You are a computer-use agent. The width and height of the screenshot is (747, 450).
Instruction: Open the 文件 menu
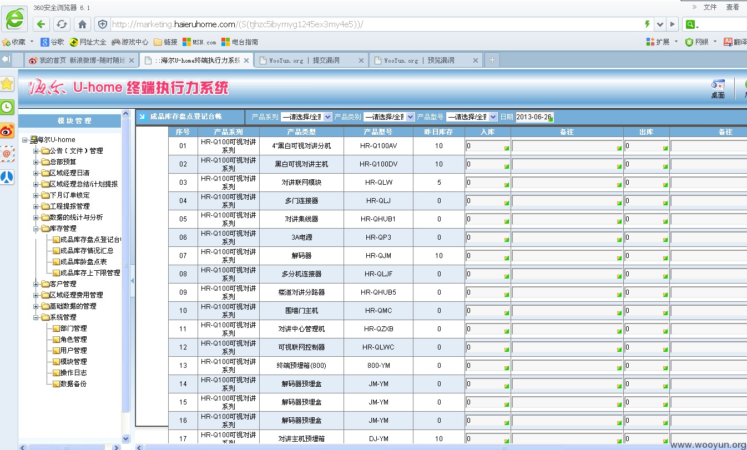[710, 7]
